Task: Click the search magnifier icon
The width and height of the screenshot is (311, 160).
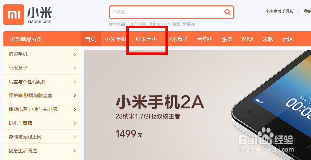Action: [227, 12]
